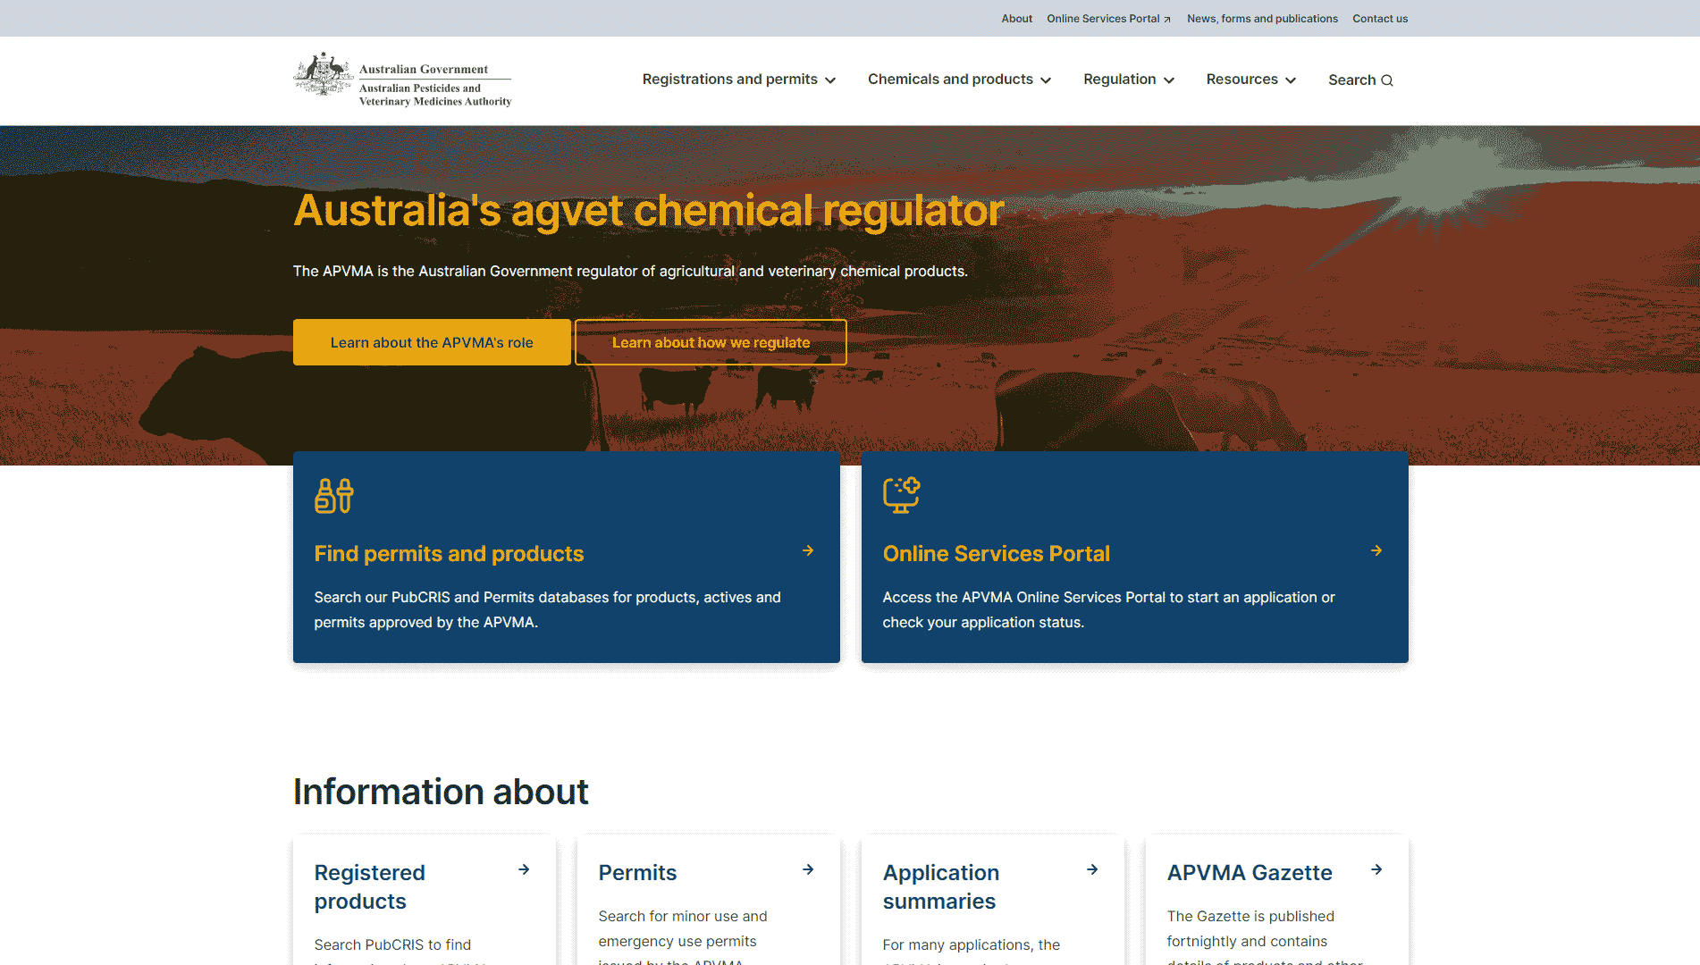Click 'Search PubCRIS to find' text

tap(392, 944)
